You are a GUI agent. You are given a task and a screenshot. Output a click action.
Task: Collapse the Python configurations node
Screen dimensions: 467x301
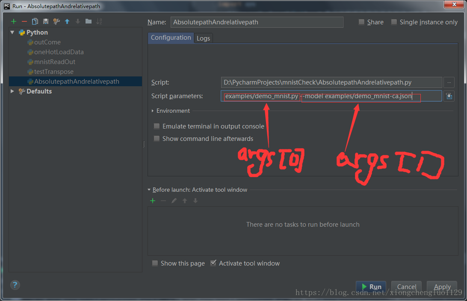click(12, 32)
